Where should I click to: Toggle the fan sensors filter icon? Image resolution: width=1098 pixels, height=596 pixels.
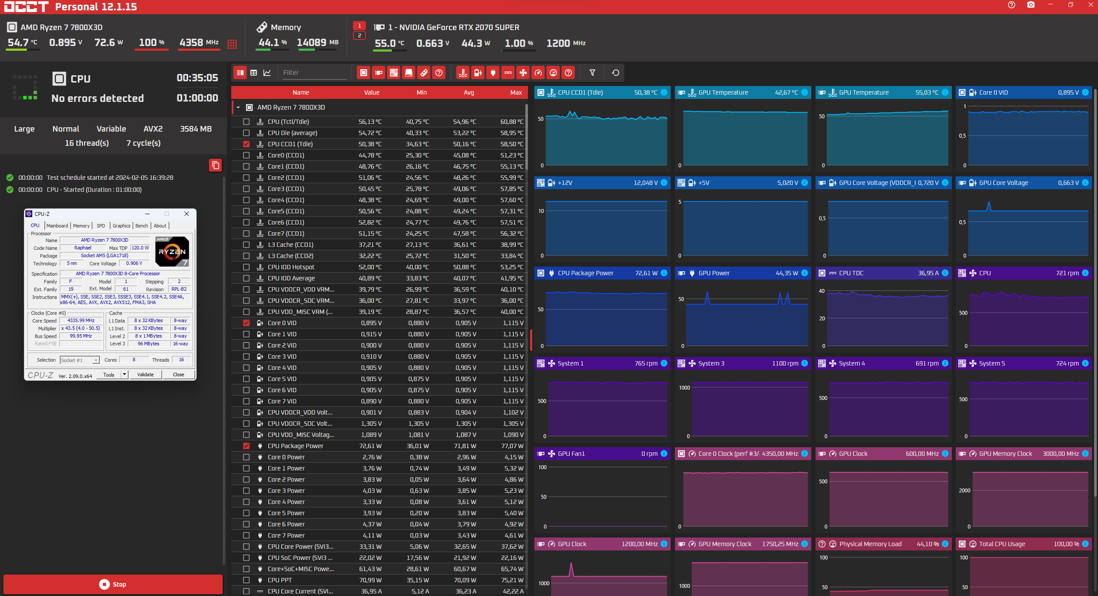pyautogui.click(x=523, y=73)
